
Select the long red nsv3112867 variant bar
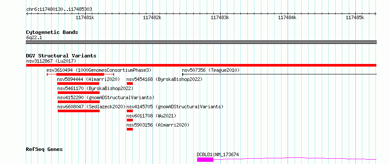[201, 65]
